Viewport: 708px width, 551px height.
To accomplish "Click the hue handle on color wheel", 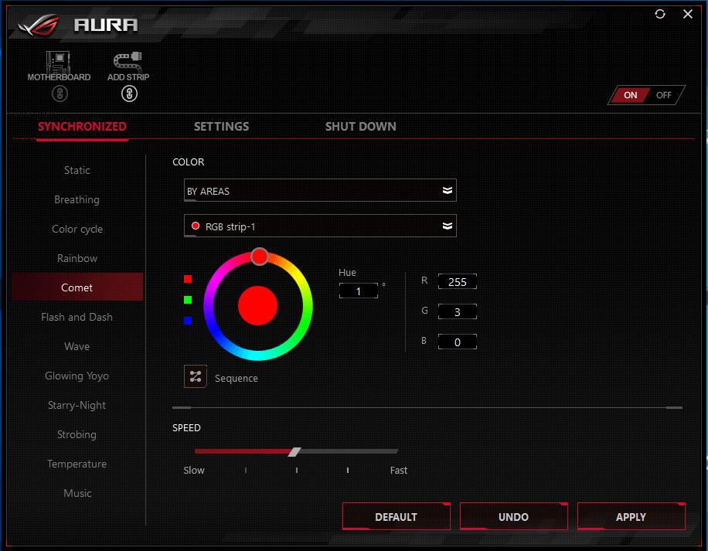I will (260, 257).
